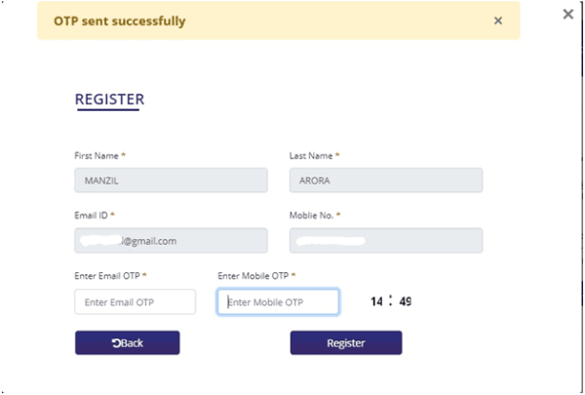Click the Last Name label
Screen dimensions: 585x395
[x=314, y=156]
